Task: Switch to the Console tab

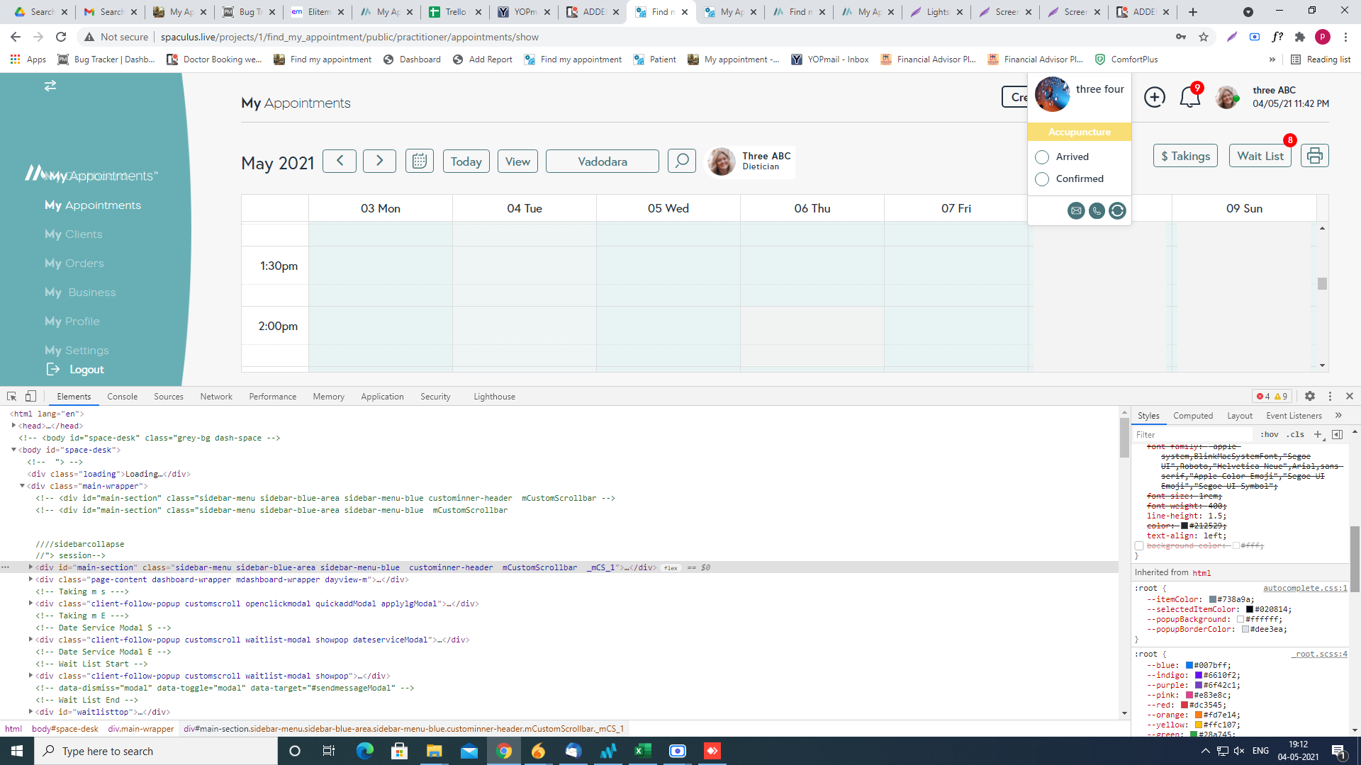Action: 122,397
